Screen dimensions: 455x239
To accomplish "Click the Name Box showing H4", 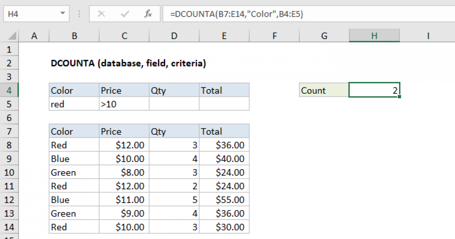I will point(30,14).
